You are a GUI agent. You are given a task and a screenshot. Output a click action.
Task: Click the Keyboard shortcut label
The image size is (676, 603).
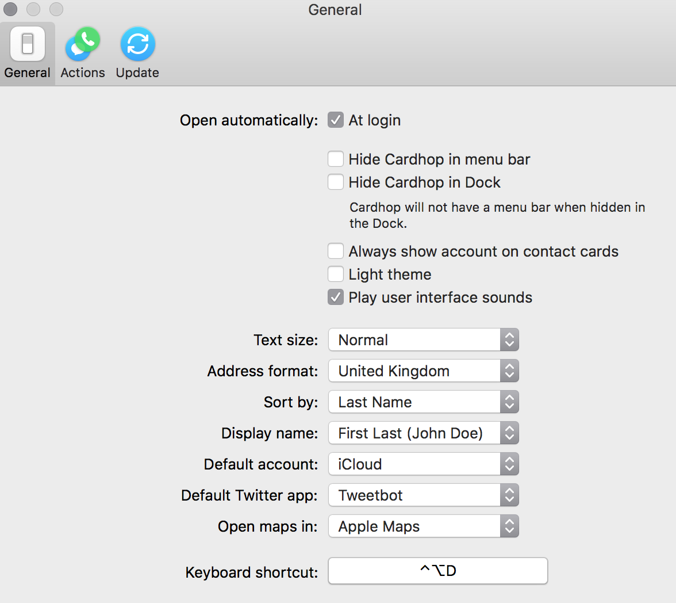tap(251, 573)
